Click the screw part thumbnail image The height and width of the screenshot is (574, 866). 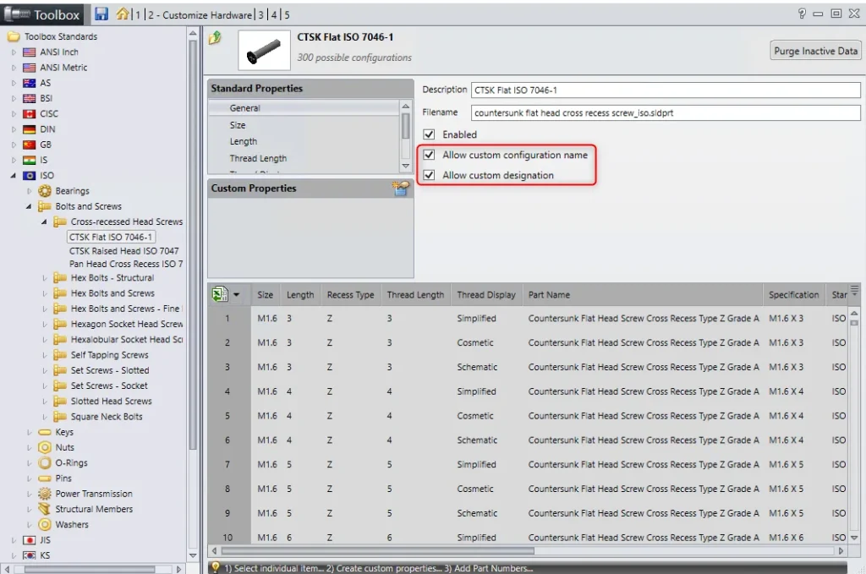[264, 50]
